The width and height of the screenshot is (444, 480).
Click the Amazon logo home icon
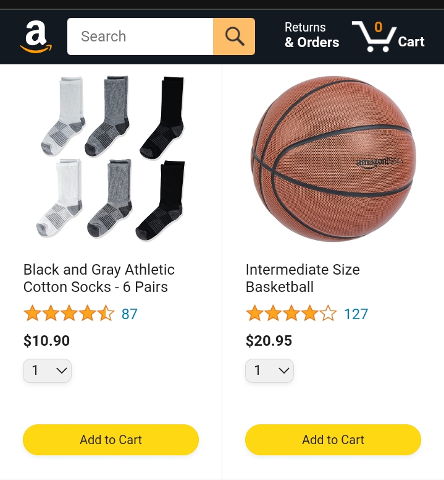[36, 36]
